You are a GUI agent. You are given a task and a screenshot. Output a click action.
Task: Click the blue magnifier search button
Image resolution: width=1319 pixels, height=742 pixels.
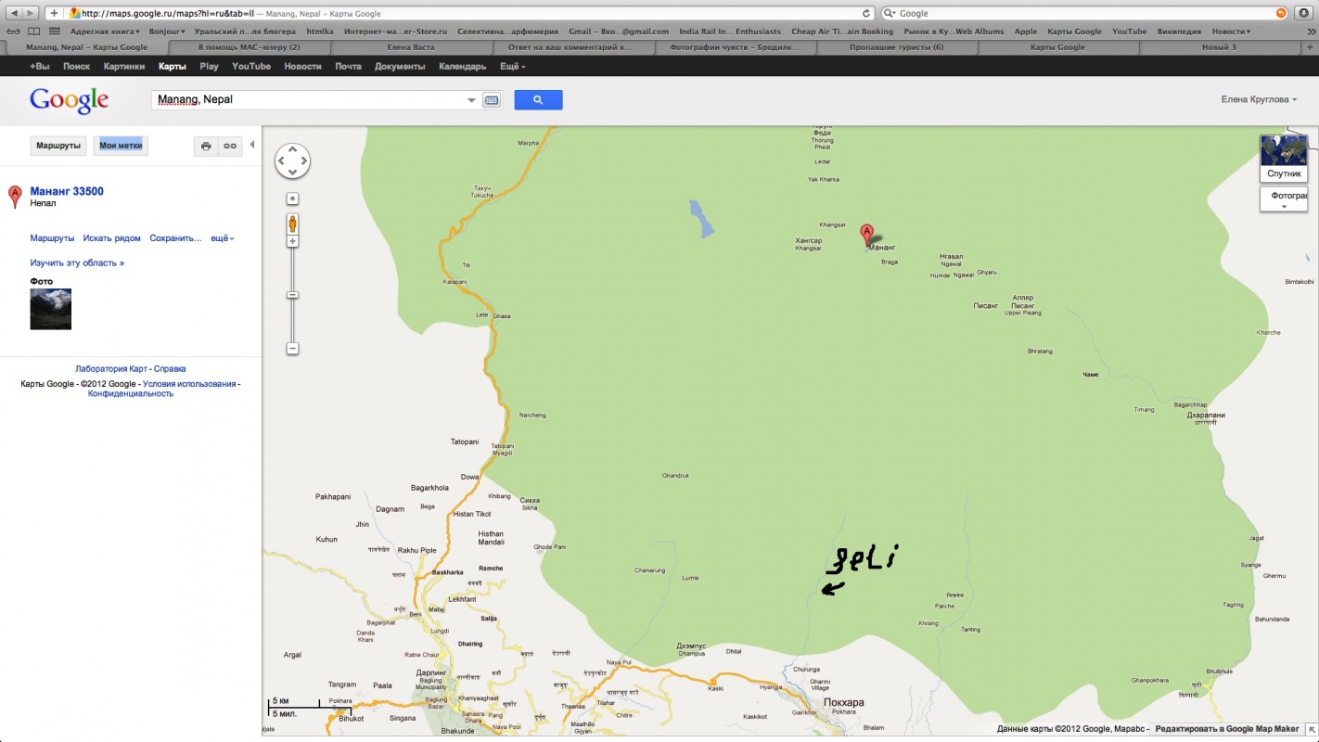click(x=538, y=100)
